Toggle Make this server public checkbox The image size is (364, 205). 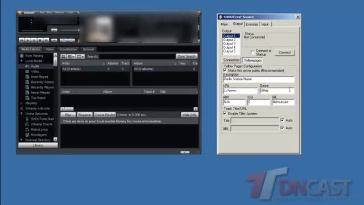pyautogui.click(x=225, y=71)
